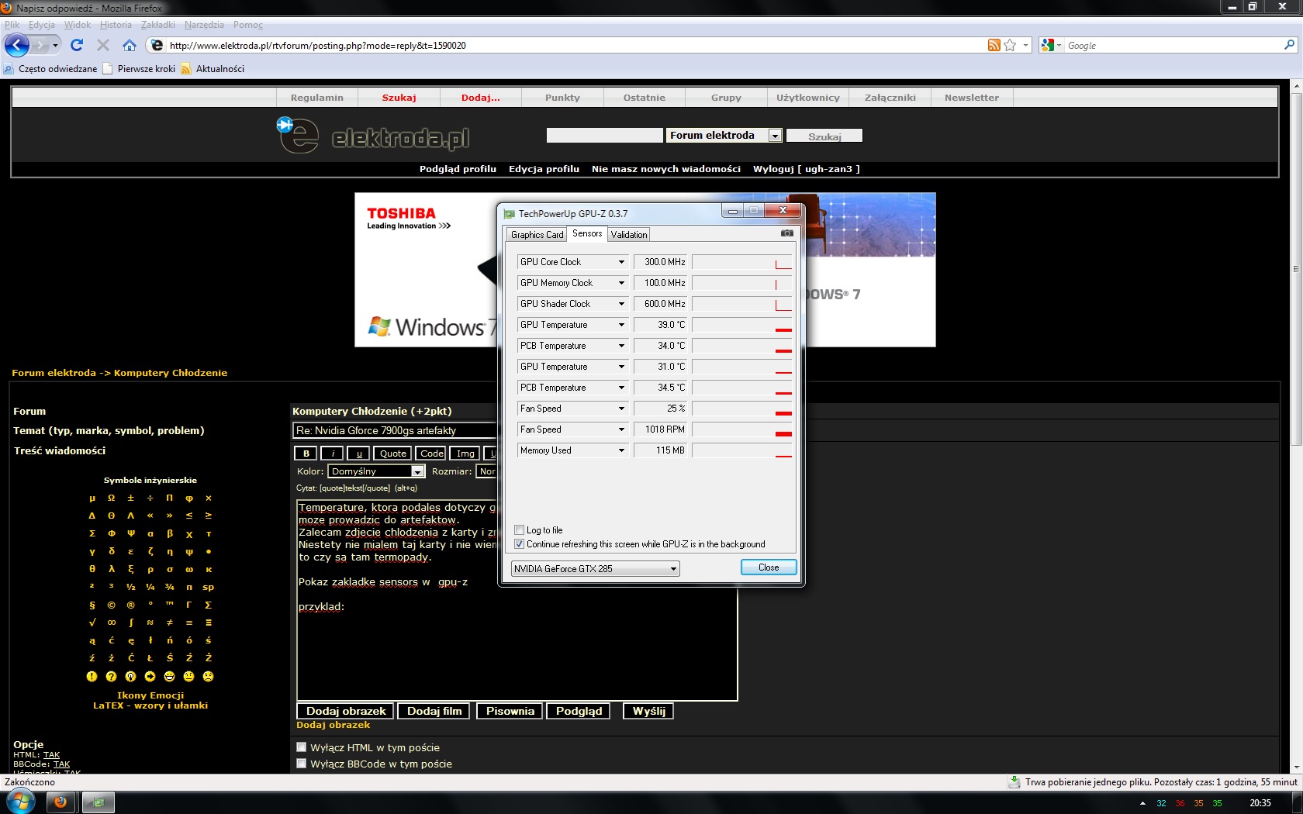The width and height of the screenshot is (1303, 814).
Task: Insert the exclamation mark emoticon
Action: [x=92, y=676]
